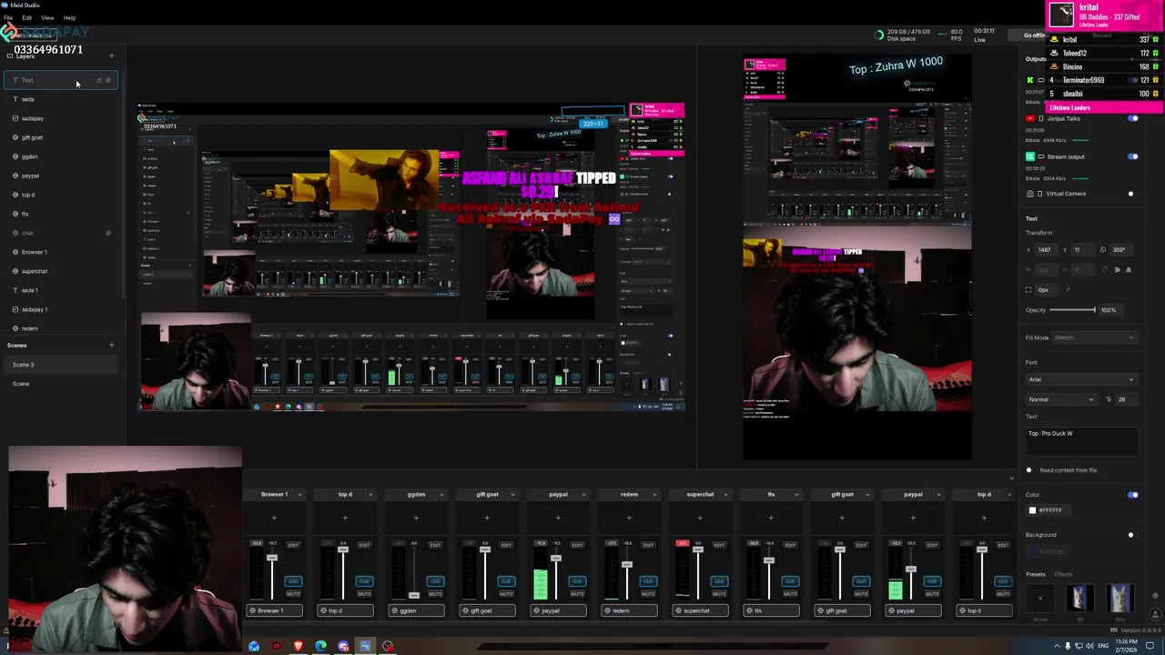Mute the Browser 1 channel

tap(293, 594)
